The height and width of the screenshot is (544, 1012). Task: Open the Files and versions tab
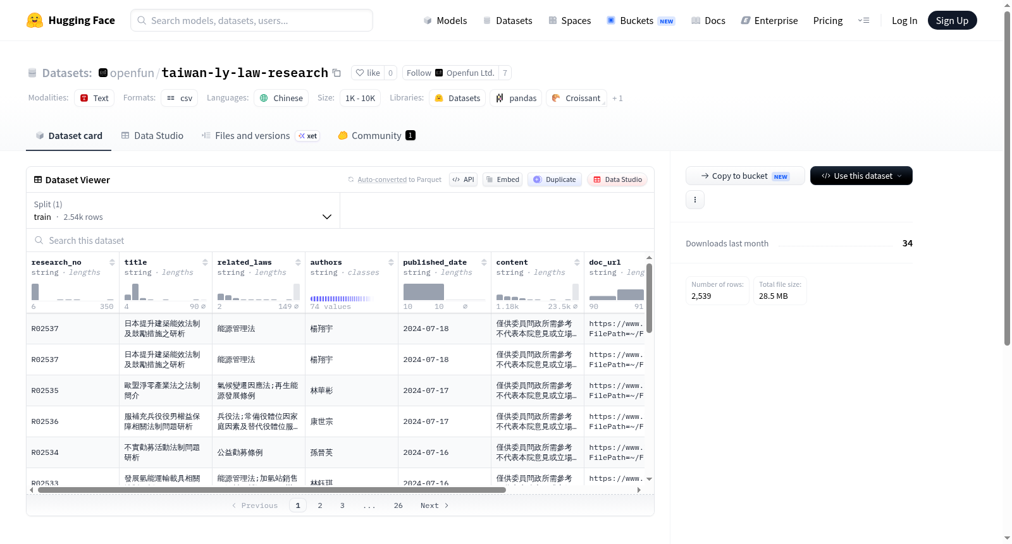tap(260, 135)
